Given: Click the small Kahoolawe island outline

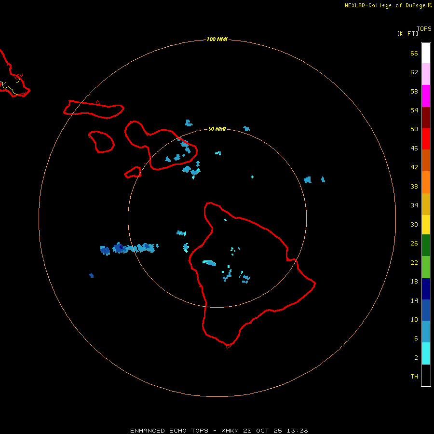Looking at the screenshot, I should click(133, 172).
